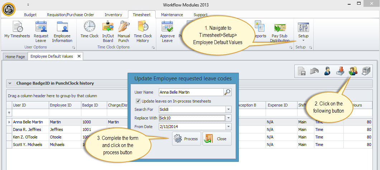Viewport: 380px width, 170px height.
Task: Open the From Date calendar dropdown
Action: (228, 127)
